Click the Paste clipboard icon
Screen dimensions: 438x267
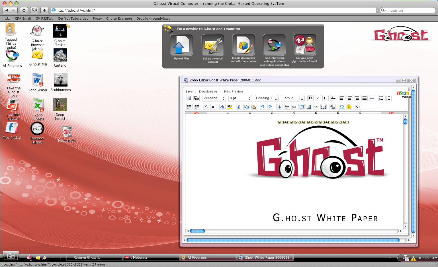(253, 107)
